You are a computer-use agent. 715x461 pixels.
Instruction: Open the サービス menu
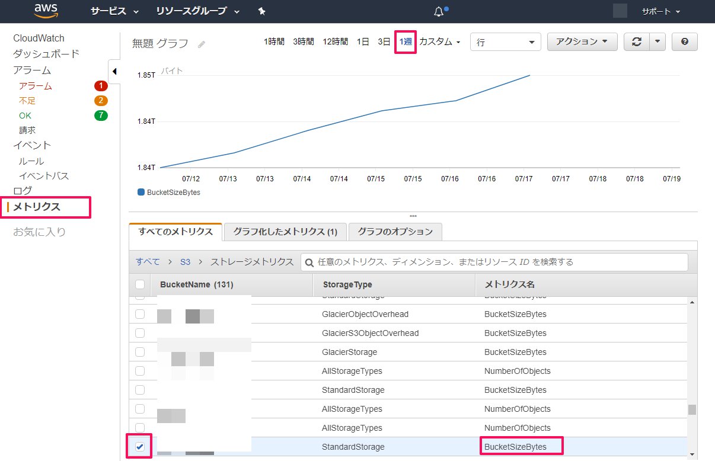point(108,11)
